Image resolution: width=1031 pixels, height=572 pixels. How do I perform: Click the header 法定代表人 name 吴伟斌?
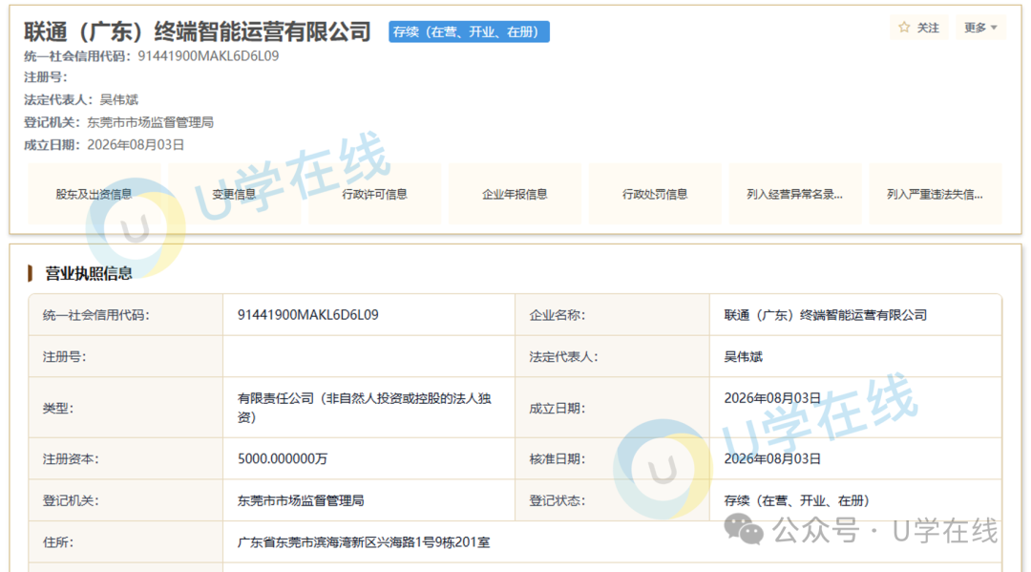tap(119, 100)
